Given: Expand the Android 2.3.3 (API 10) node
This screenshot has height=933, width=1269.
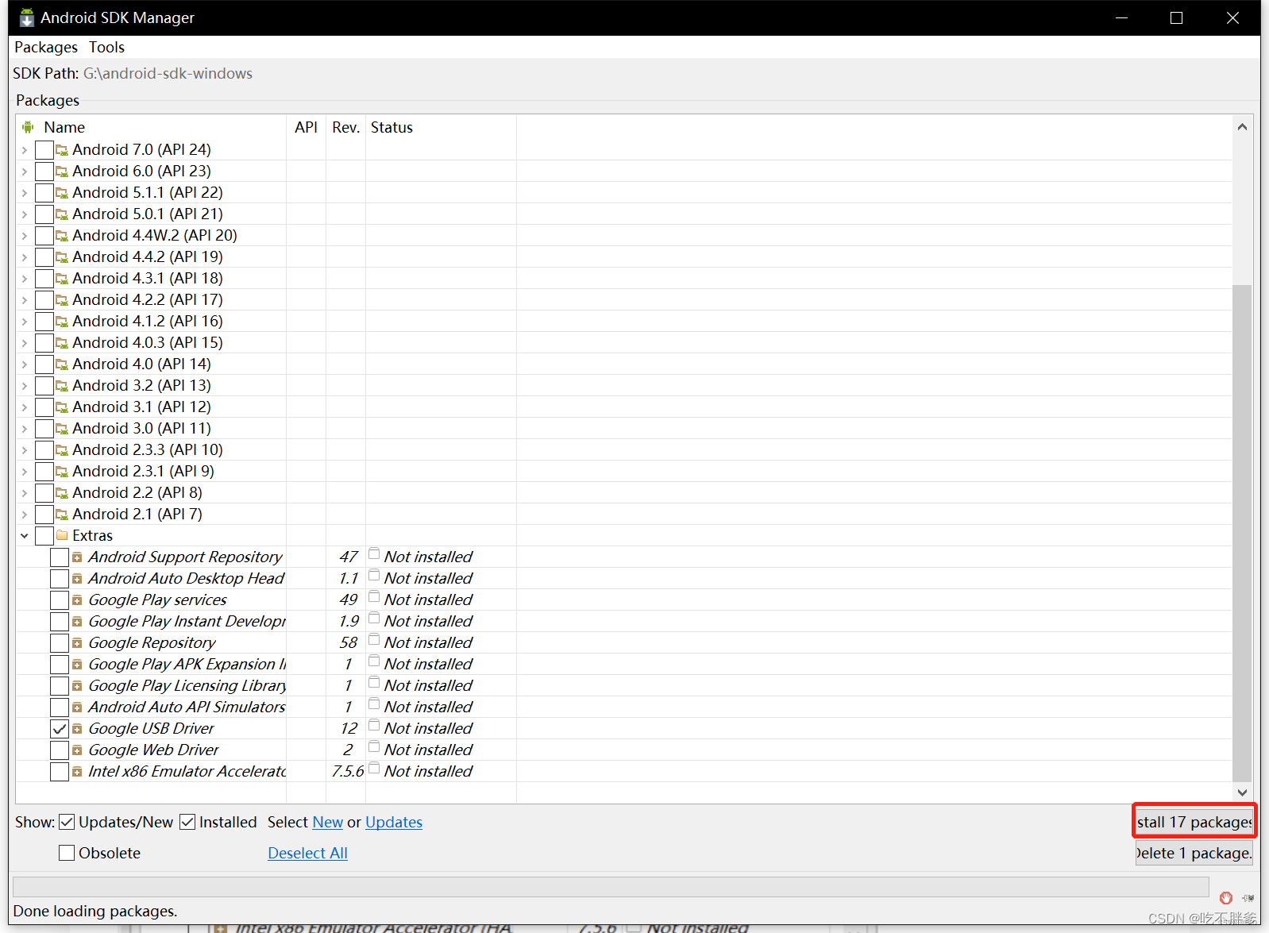Looking at the screenshot, I should coord(25,450).
